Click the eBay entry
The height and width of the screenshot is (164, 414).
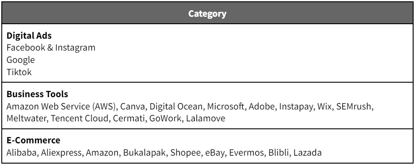tap(214, 153)
